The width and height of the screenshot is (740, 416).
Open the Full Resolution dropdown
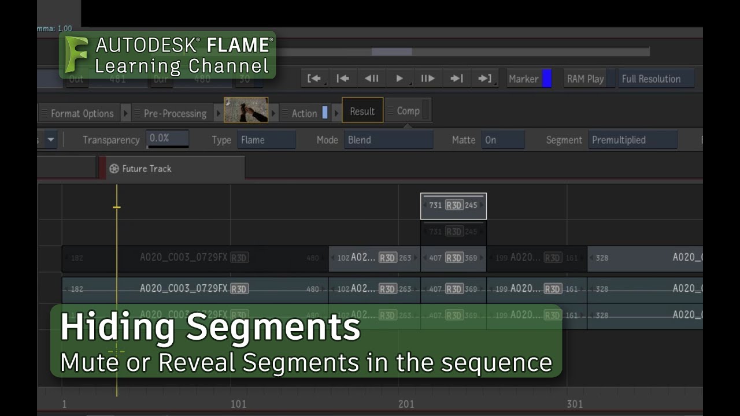coord(656,79)
